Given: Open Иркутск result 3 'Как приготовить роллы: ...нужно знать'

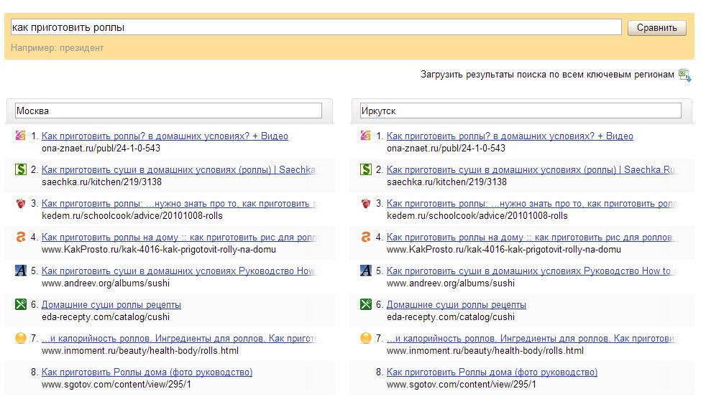Looking at the screenshot, I should pos(531,204).
